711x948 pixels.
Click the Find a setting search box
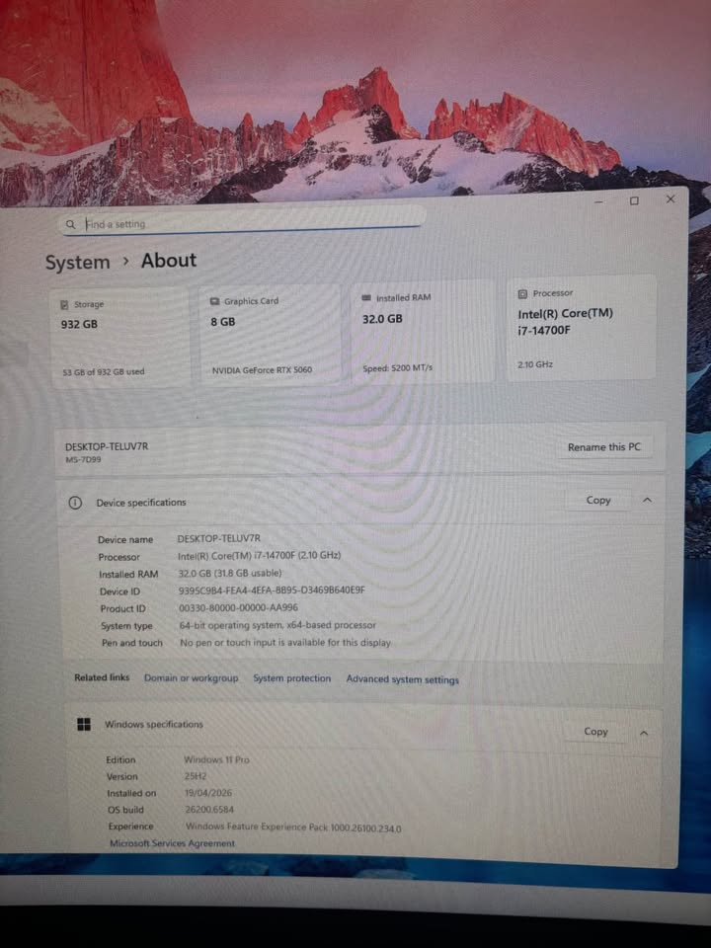pos(242,223)
